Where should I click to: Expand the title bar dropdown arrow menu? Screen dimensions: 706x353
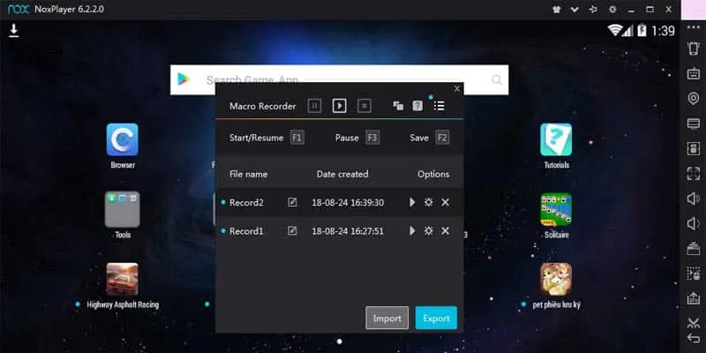click(575, 10)
